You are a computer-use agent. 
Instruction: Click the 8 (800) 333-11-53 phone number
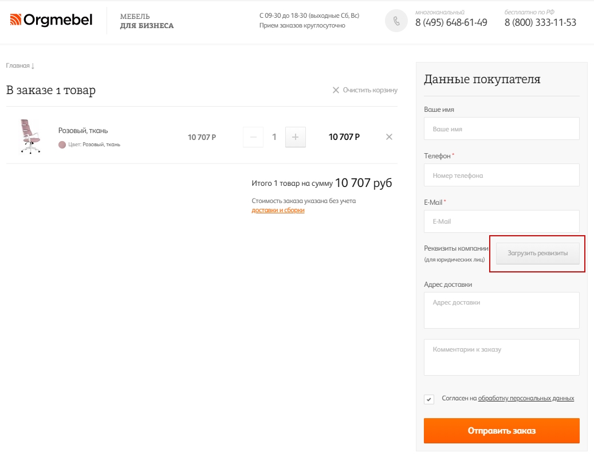(540, 23)
